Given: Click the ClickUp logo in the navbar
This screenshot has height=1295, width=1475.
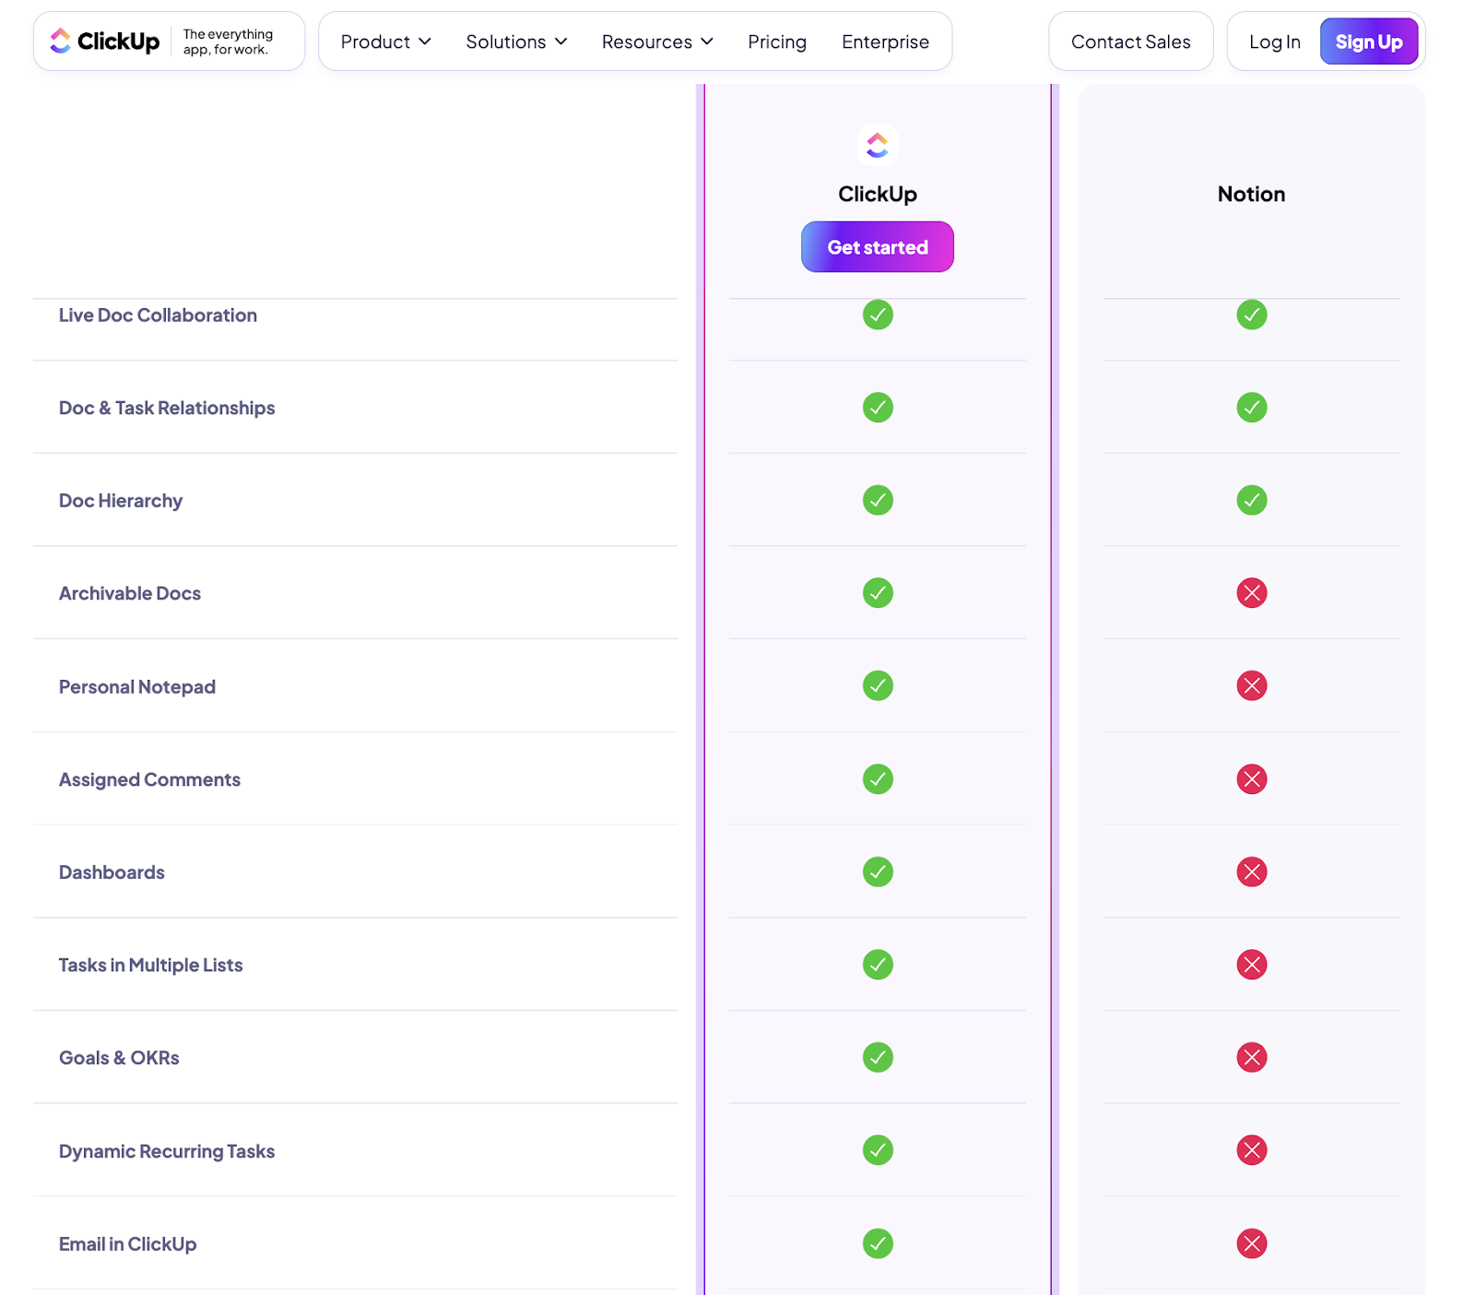Looking at the screenshot, I should pos(104,42).
